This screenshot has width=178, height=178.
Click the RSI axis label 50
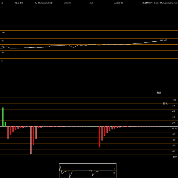click(2, 47)
